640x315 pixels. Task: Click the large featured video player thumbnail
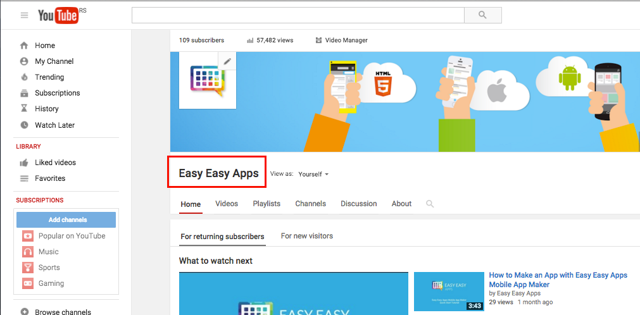pos(294,293)
